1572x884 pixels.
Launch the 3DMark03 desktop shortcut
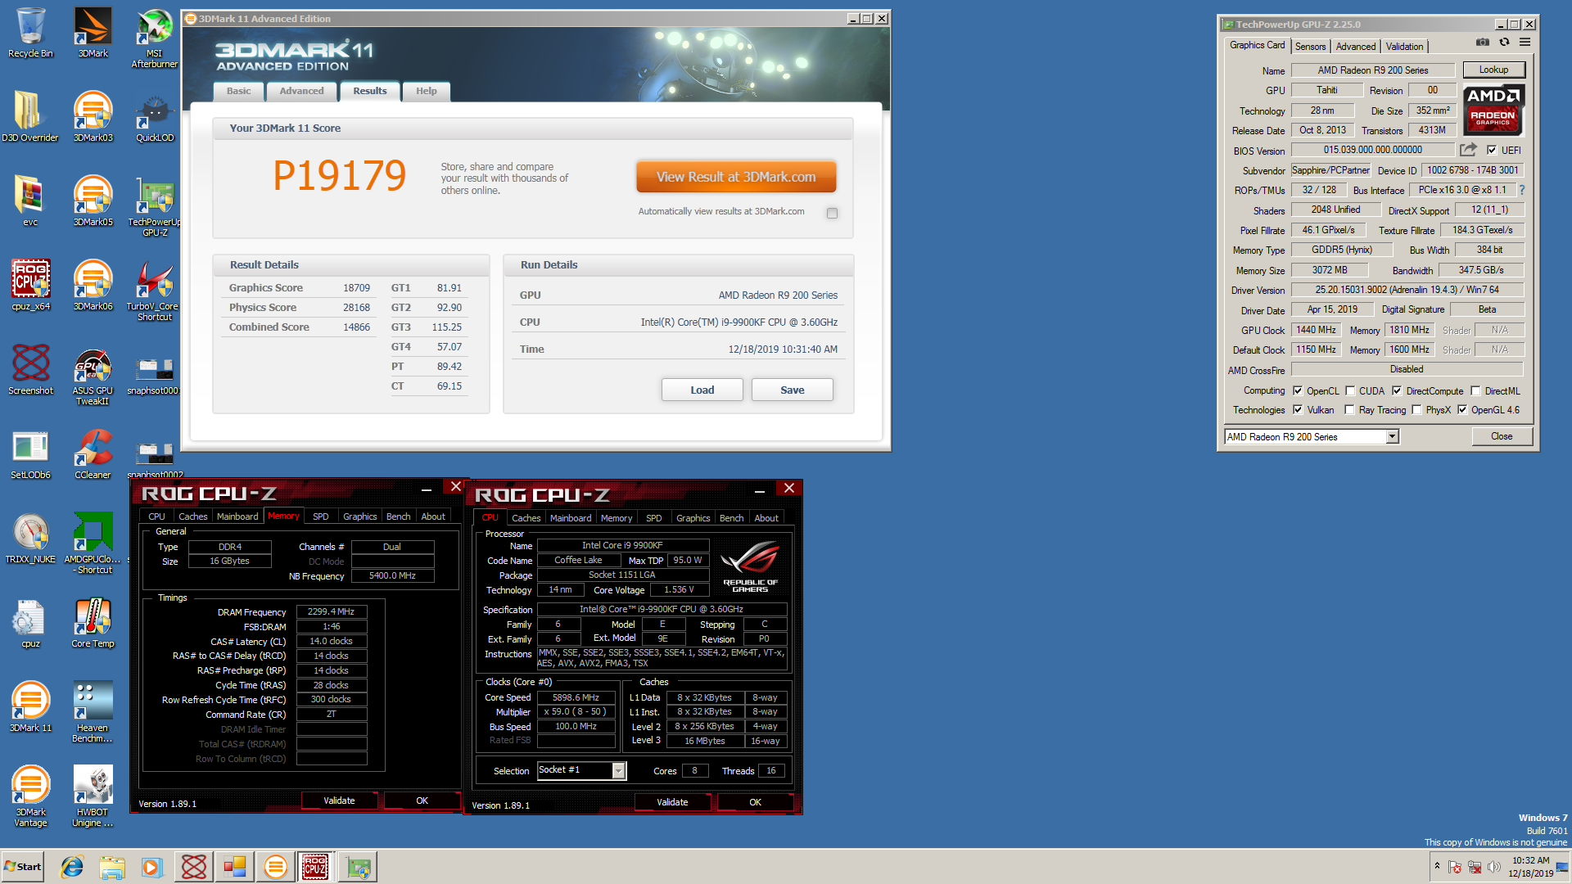93,116
